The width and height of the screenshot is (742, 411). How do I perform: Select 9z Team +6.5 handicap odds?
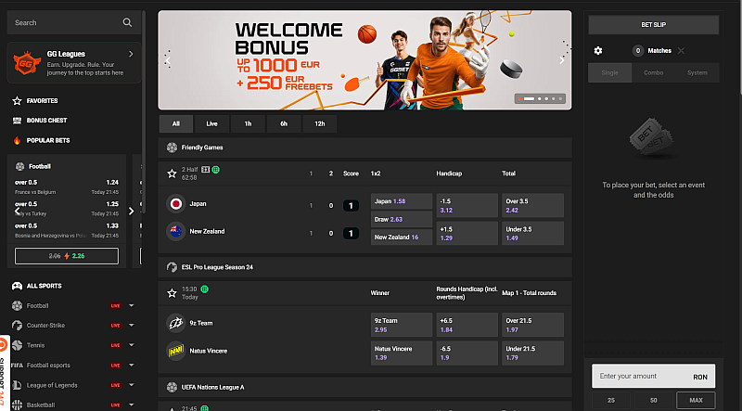click(467, 325)
